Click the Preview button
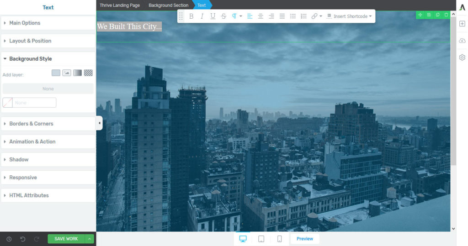The image size is (468, 246). coord(305,239)
